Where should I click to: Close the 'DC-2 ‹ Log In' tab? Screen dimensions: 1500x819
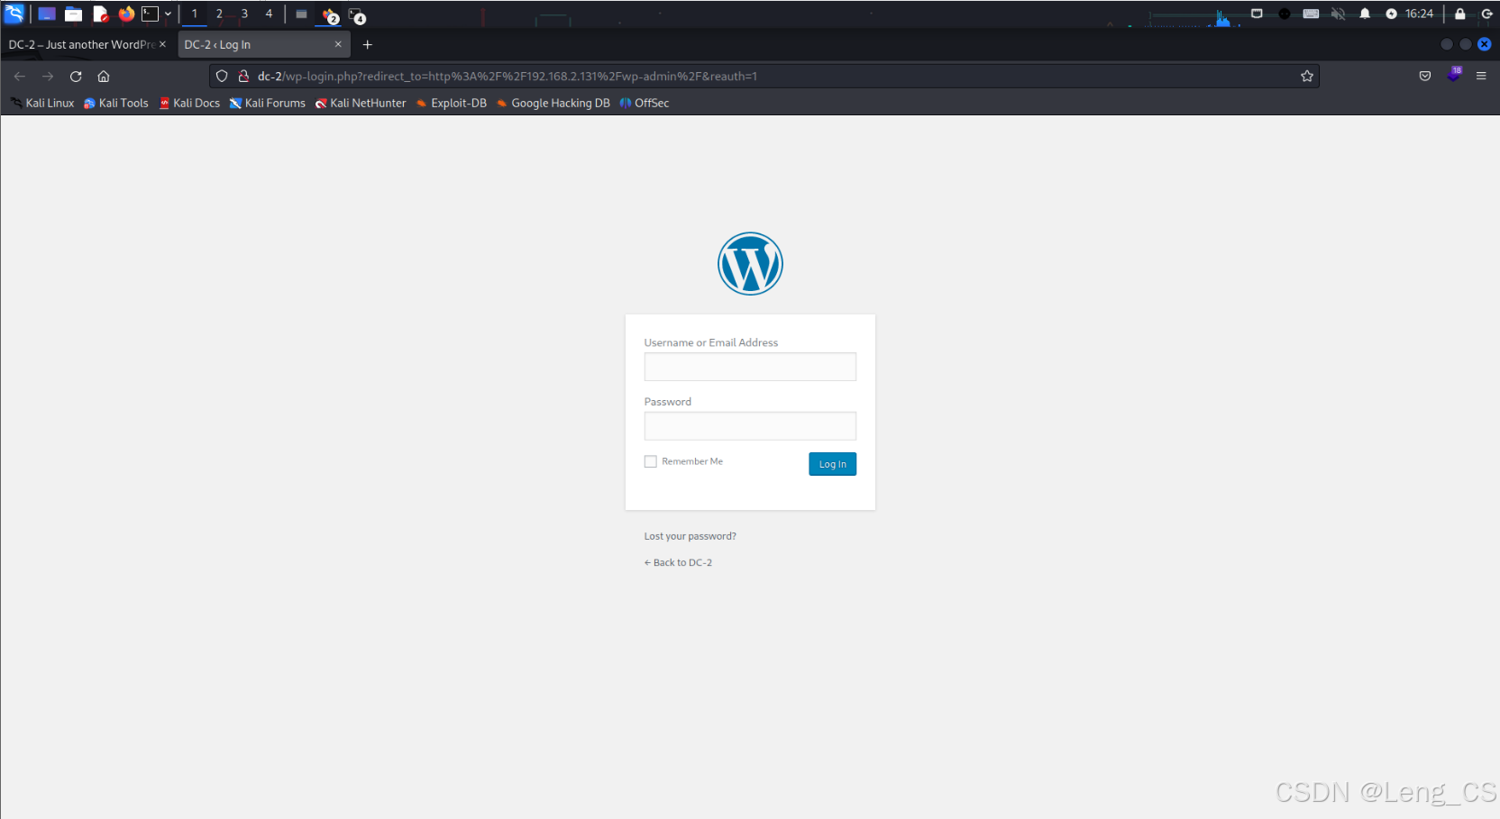338,44
